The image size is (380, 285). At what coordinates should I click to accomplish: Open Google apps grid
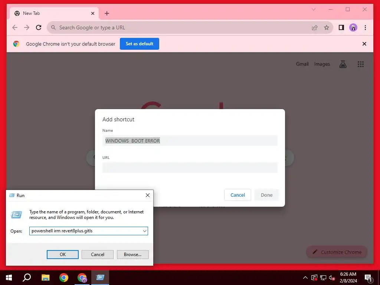pos(361,64)
